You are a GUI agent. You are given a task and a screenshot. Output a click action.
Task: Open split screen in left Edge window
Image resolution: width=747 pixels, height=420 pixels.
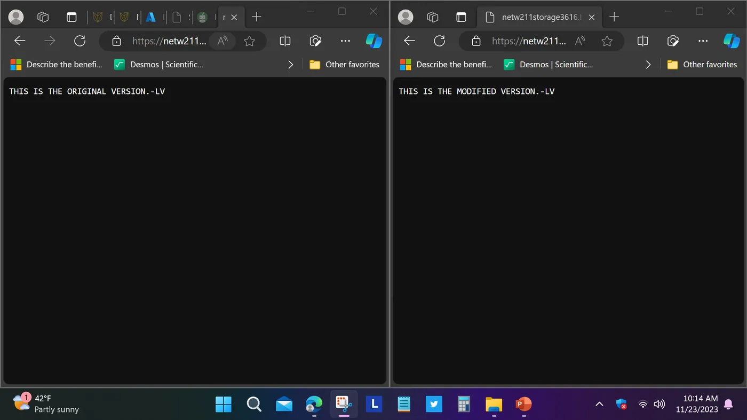pos(285,41)
